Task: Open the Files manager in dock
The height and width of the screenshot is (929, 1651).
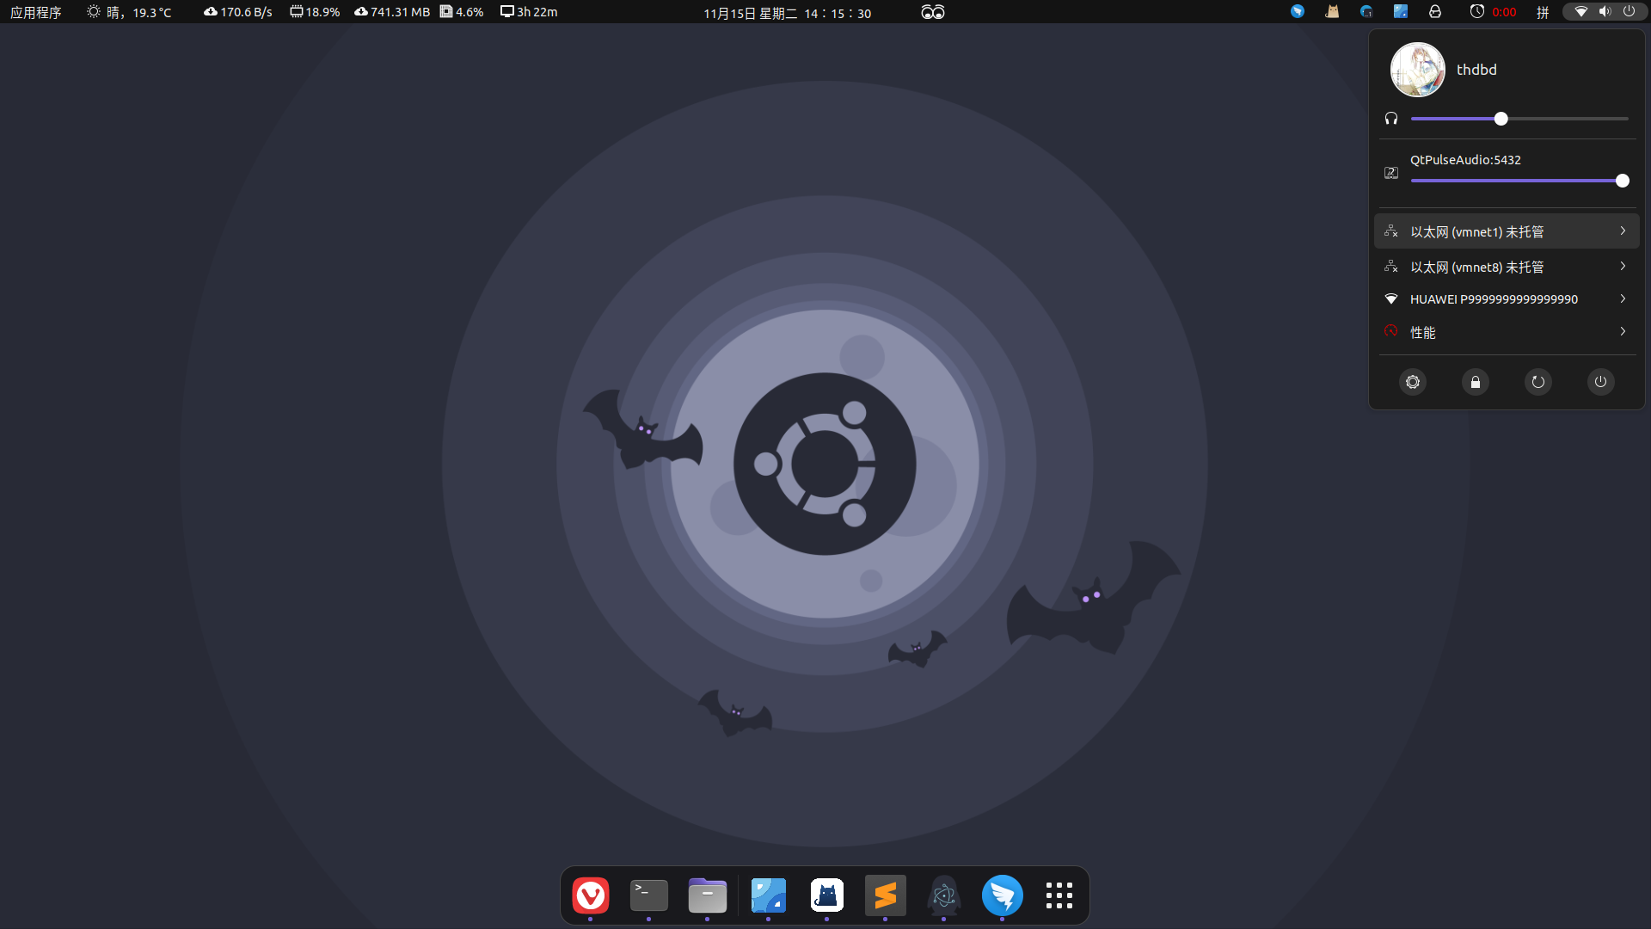Action: tap(708, 895)
